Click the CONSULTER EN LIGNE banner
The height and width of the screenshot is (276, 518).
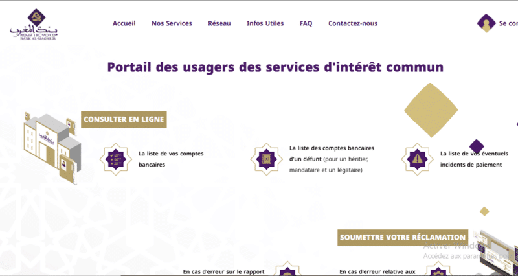(x=124, y=119)
